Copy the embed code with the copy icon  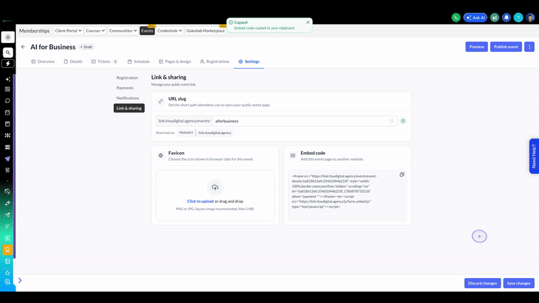pos(402,174)
